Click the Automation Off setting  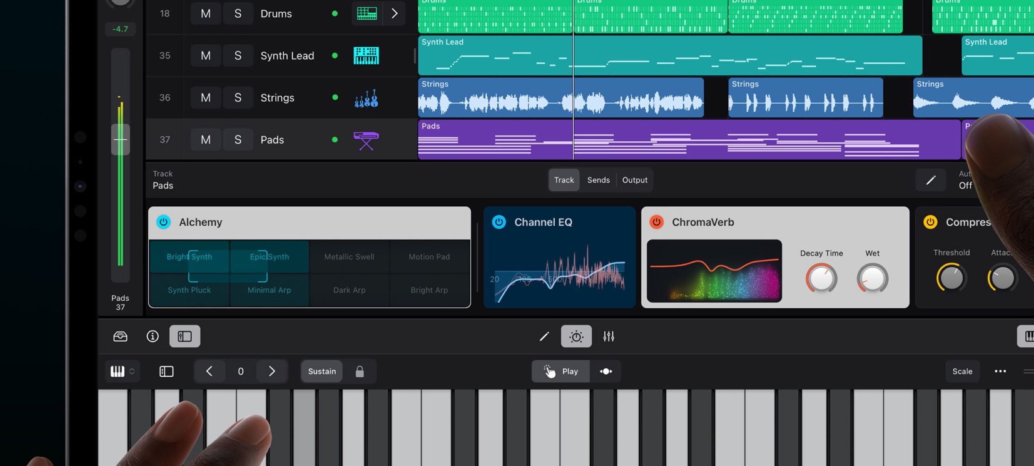point(965,180)
